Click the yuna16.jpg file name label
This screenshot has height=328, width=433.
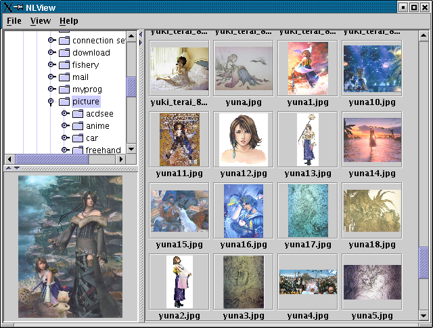coord(243,244)
